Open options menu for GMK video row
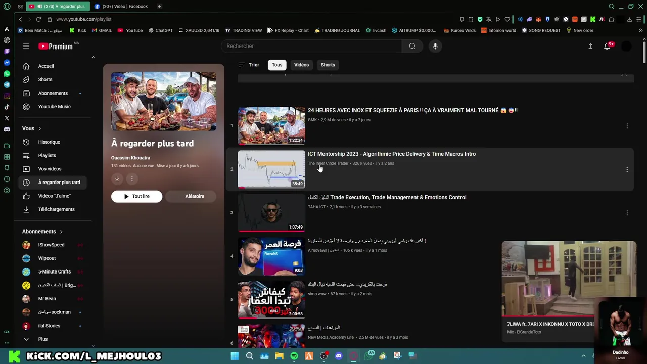647x364 pixels. (x=627, y=126)
